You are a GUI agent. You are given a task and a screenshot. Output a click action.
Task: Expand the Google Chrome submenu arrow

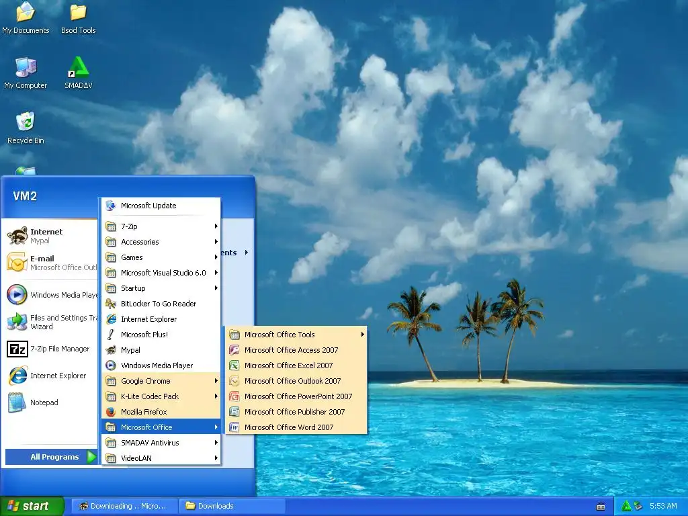tap(216, 381)
